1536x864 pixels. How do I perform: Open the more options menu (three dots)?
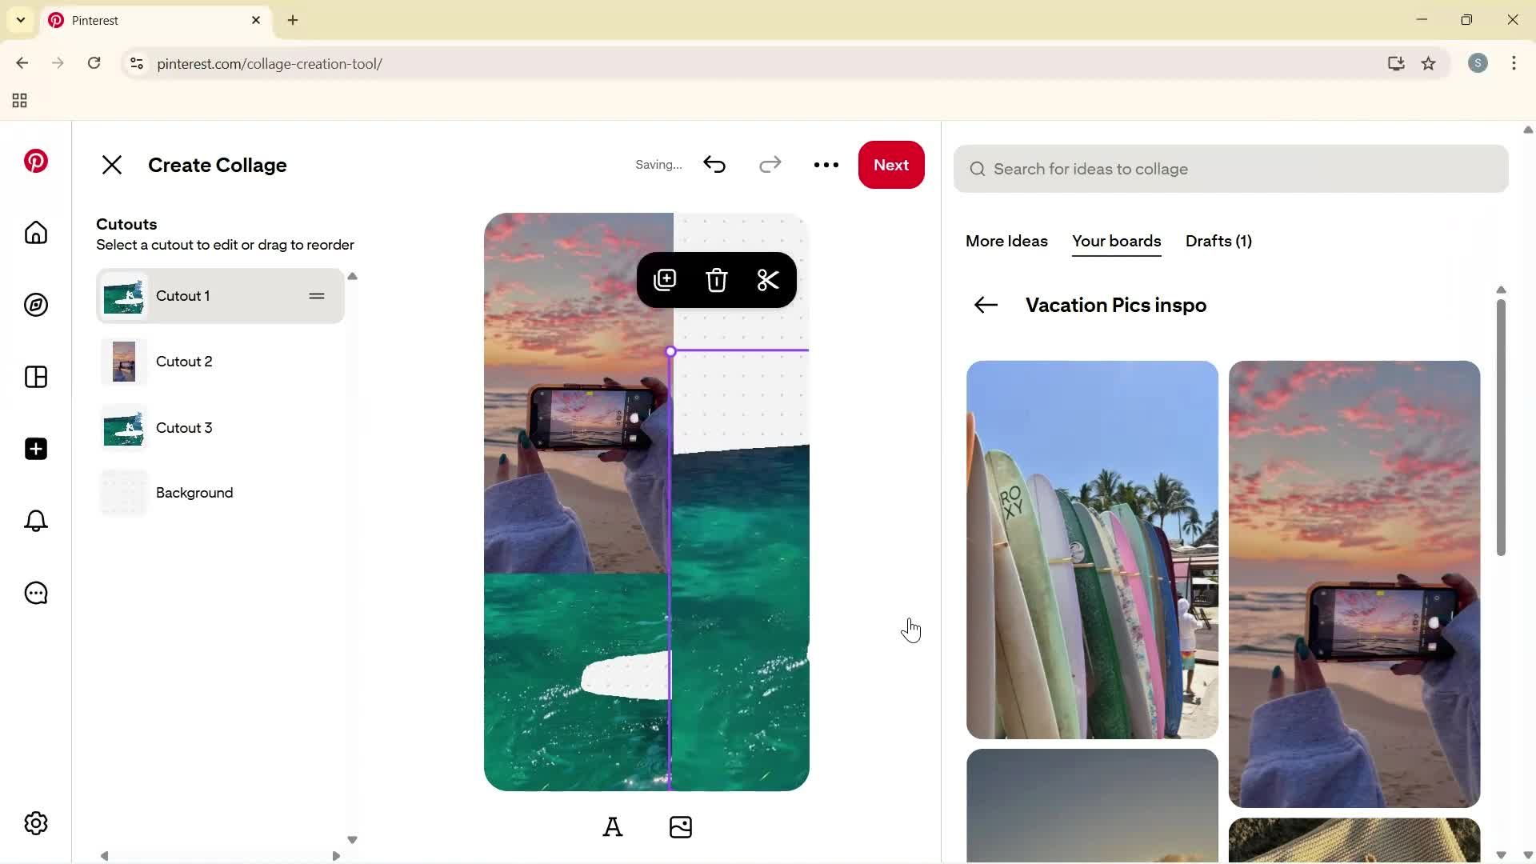[826, 165]
